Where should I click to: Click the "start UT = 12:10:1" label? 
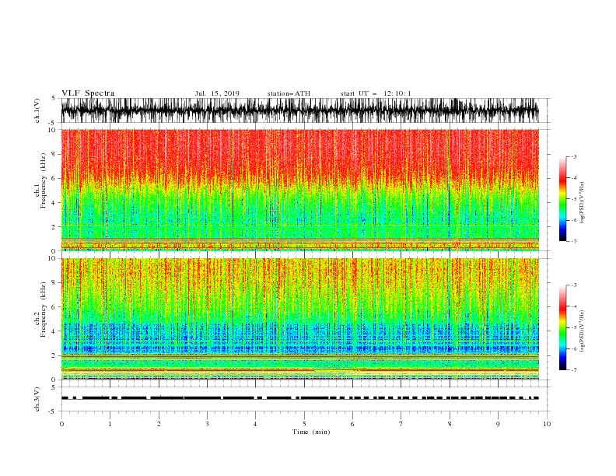coord(376,93)
